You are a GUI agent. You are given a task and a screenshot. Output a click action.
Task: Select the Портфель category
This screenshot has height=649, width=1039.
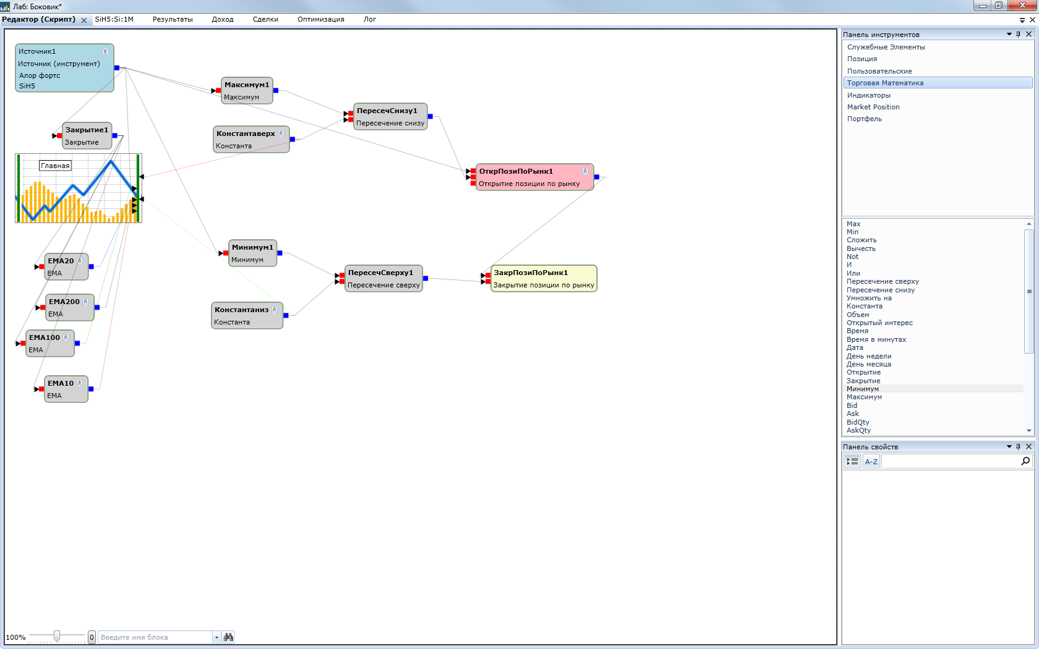(938, 119)
